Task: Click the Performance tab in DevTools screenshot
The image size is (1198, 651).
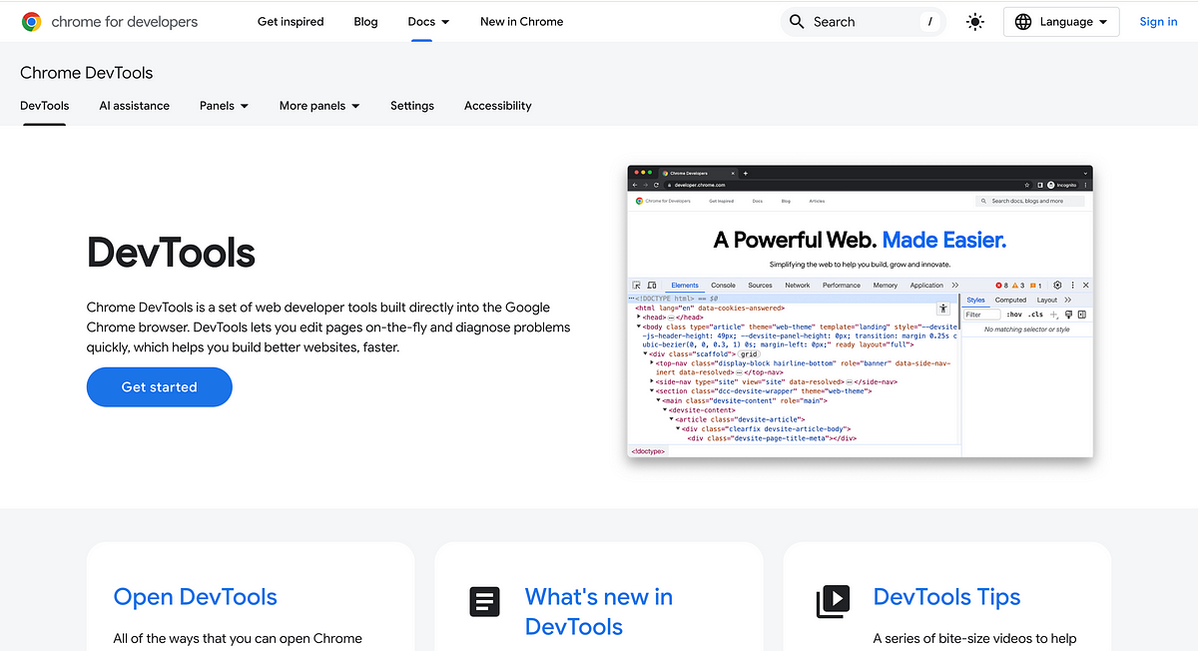Action: 842,285
